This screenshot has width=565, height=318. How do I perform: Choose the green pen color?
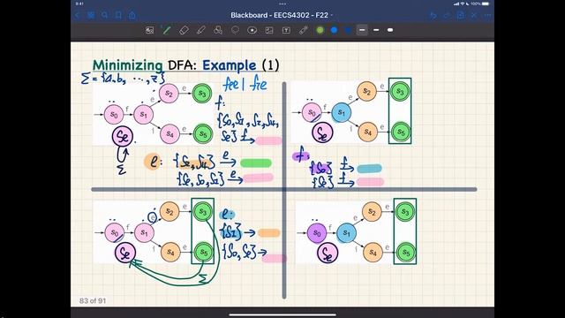coord(320,30)
